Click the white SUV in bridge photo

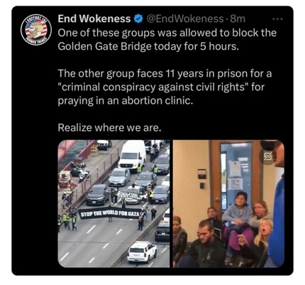point(142,252)
